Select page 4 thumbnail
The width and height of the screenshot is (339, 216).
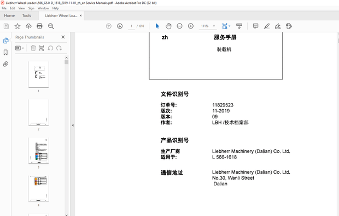(38, 189)
